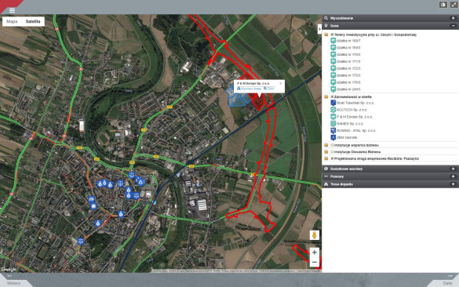Image resolution: width=459 pixels, height=287 pixels.
Task: Zoom in the map with plus button
Action: point(315,252)
